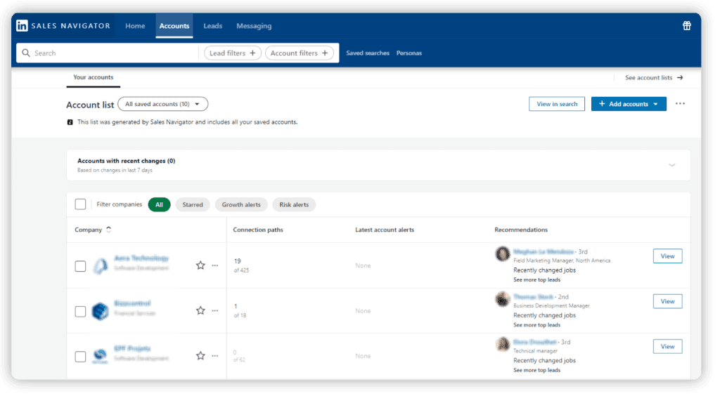Expand the Accounts with recent changes section

[671, 165]
